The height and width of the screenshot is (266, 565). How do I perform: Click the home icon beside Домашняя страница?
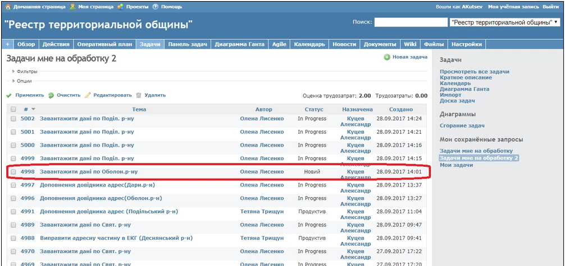8,7
